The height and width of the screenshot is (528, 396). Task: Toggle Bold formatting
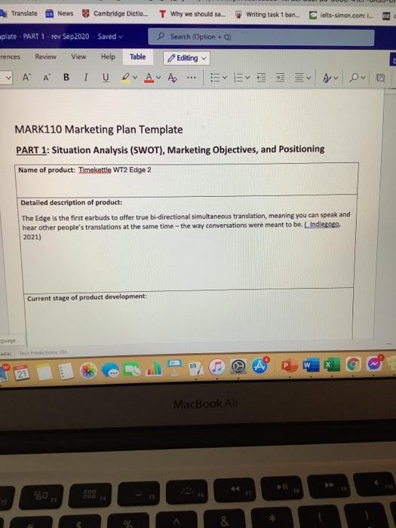66,78
